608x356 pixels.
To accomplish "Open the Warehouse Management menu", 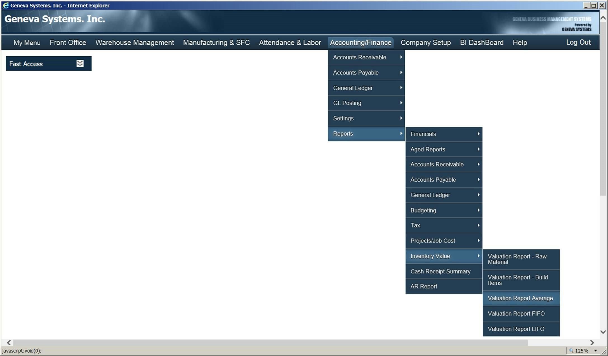I will (x=135, y=42).
